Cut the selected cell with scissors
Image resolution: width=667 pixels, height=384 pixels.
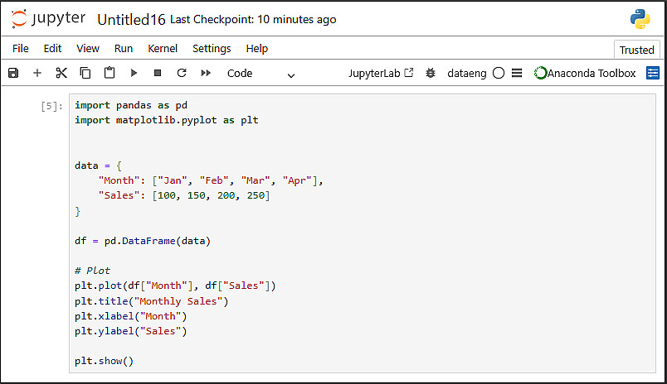click(x=61, y=73)
